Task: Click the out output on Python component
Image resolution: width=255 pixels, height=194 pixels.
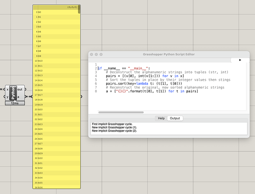Action: click(x=20, y=90)
